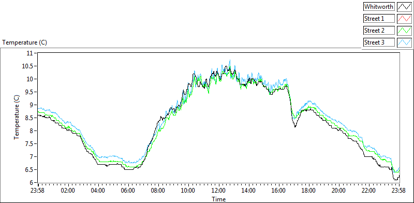Image resolution: width=414 pixels, height=203 pixels.
Task: Click the Street 3 blue plot style icon
Action: pos(404,42)
